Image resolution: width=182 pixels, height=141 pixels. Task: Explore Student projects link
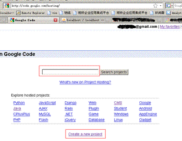pos(121,108)
